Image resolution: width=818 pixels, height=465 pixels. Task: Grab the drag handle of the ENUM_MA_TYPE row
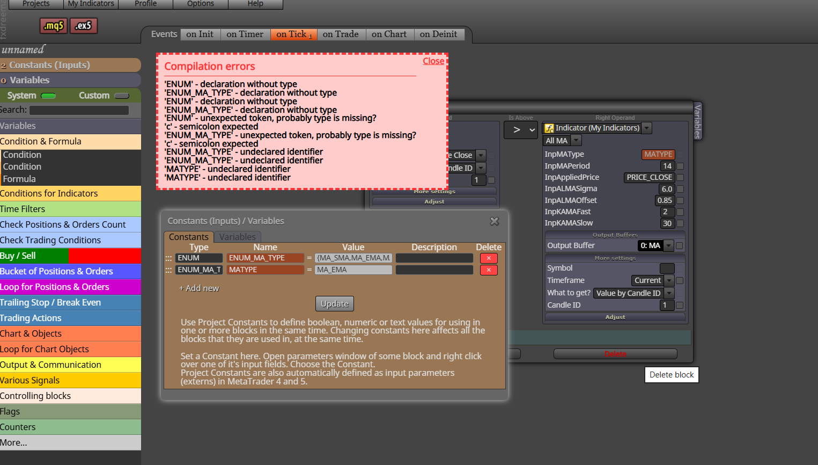click(x=169, y=258)
